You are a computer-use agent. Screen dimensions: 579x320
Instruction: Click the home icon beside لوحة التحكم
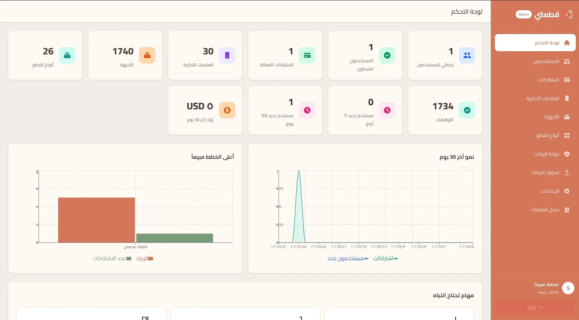click(567, 43)
